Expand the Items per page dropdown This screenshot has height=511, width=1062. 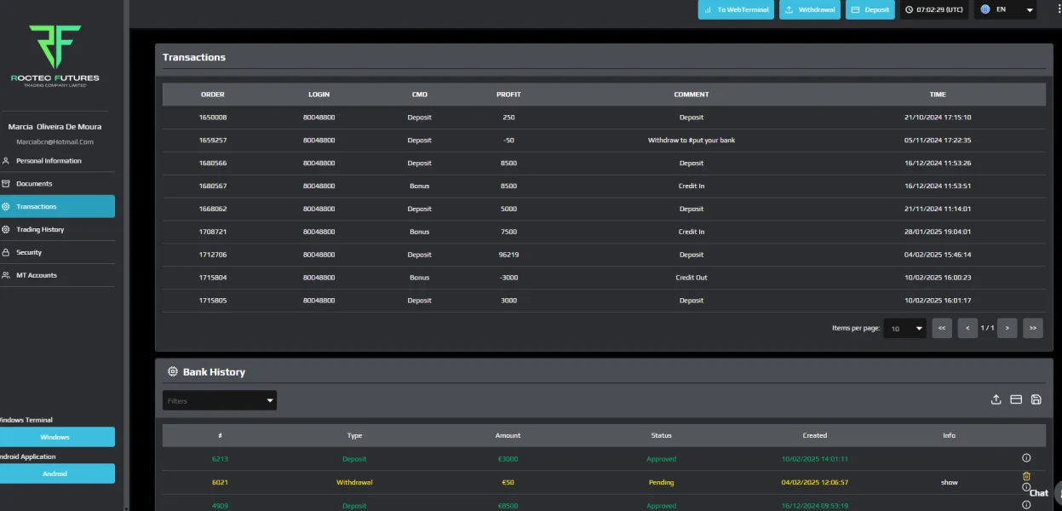pyautogui.click(x=904, y=328)
